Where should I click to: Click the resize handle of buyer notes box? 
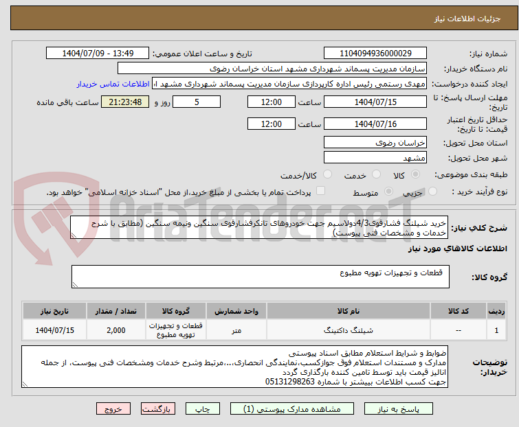[x=25, y=384]
